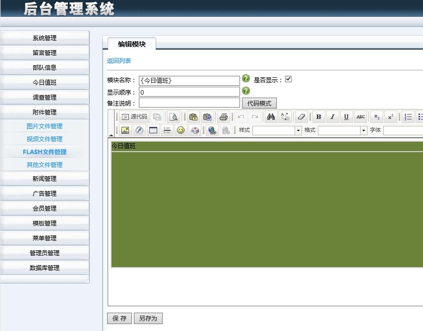Image resolution: width=423 pixels, height=331 pixels.
Task: Insert hyperlink with globe icon
Action: (212, 130)
